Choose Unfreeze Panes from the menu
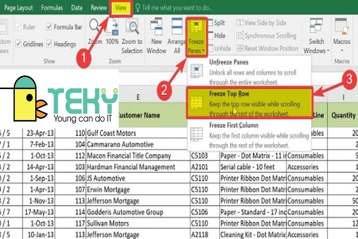This screenshot has width=358, height=239. (x=249, y=72)
